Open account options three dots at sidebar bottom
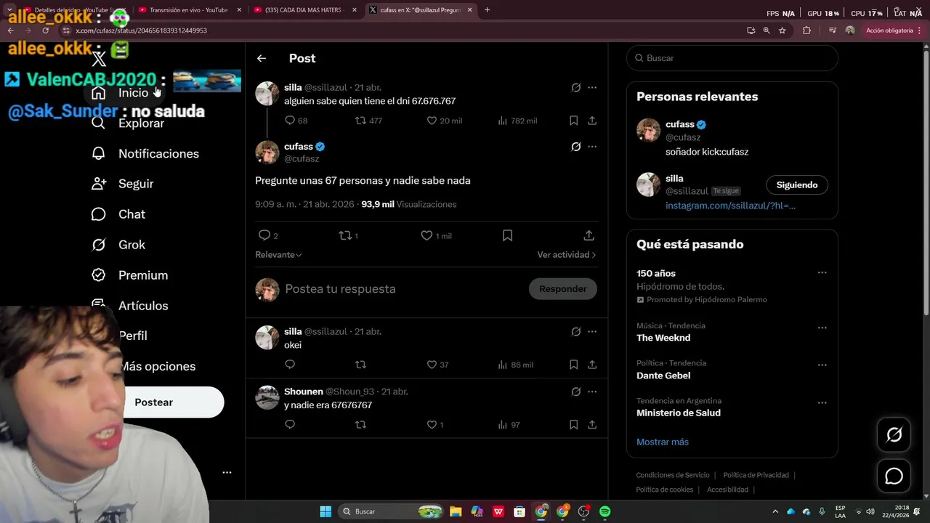This screenshot has width=930, height=523. pyautogui.click(x=227, y=472)
